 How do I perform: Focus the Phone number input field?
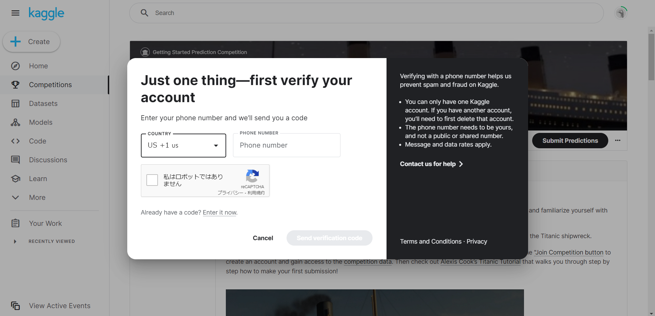click(287, 145)
